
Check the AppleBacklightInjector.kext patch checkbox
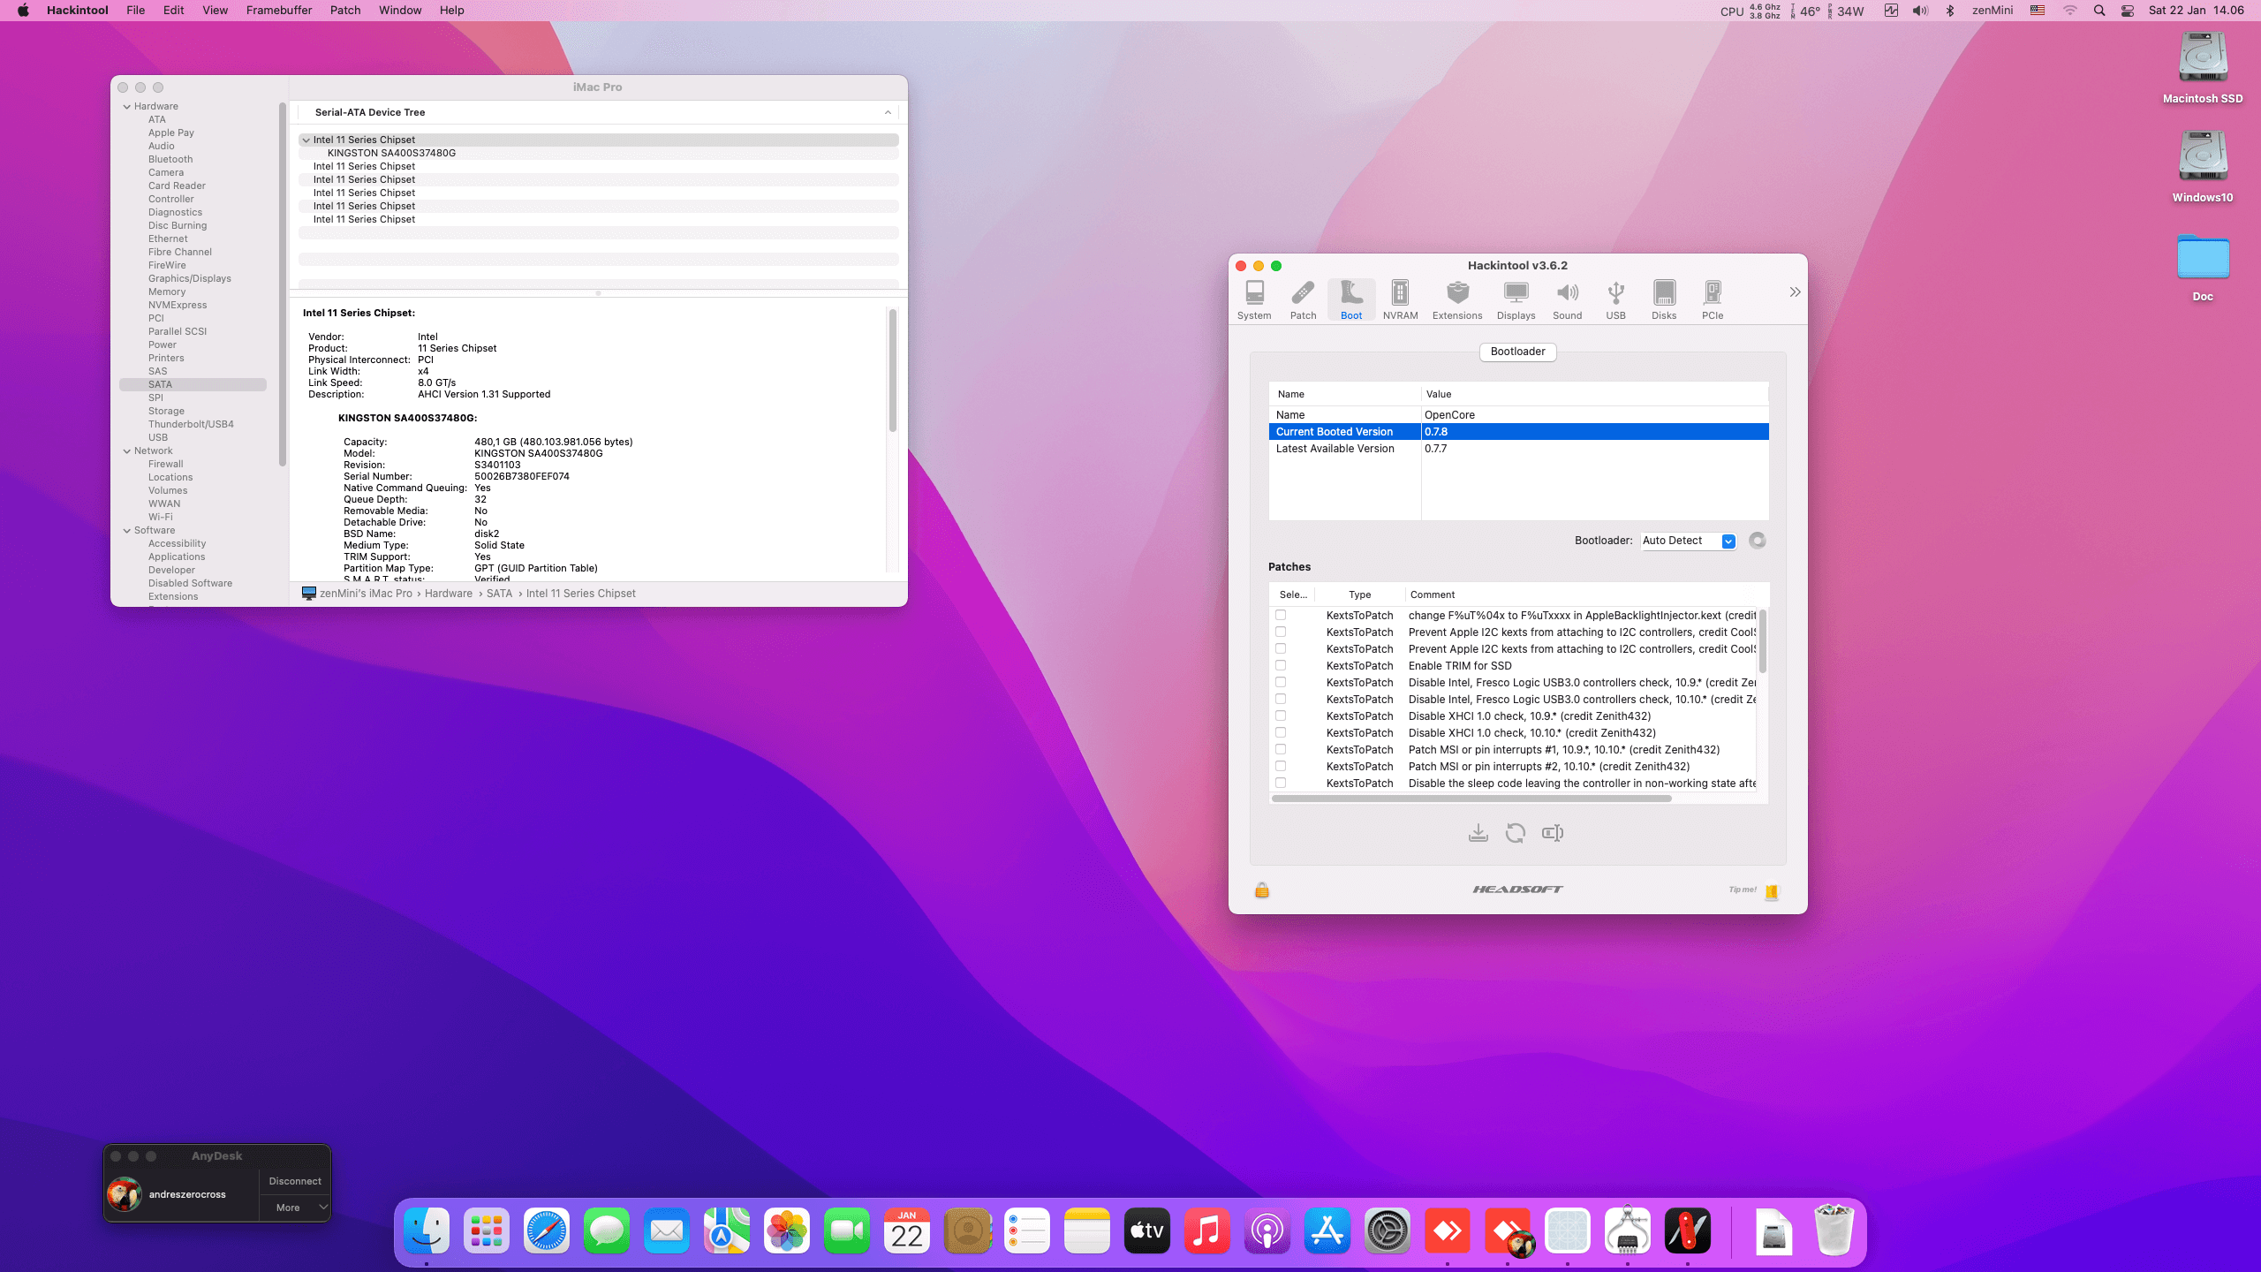[1281, 615]
